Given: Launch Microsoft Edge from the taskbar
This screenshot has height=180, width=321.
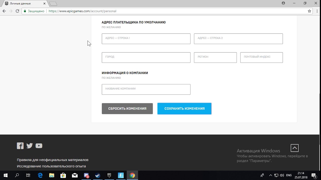Looking at the screenshot, I should [40, 175].
